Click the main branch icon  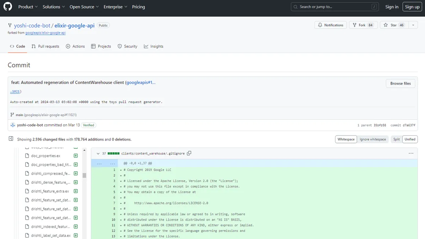tap(12, 115)
